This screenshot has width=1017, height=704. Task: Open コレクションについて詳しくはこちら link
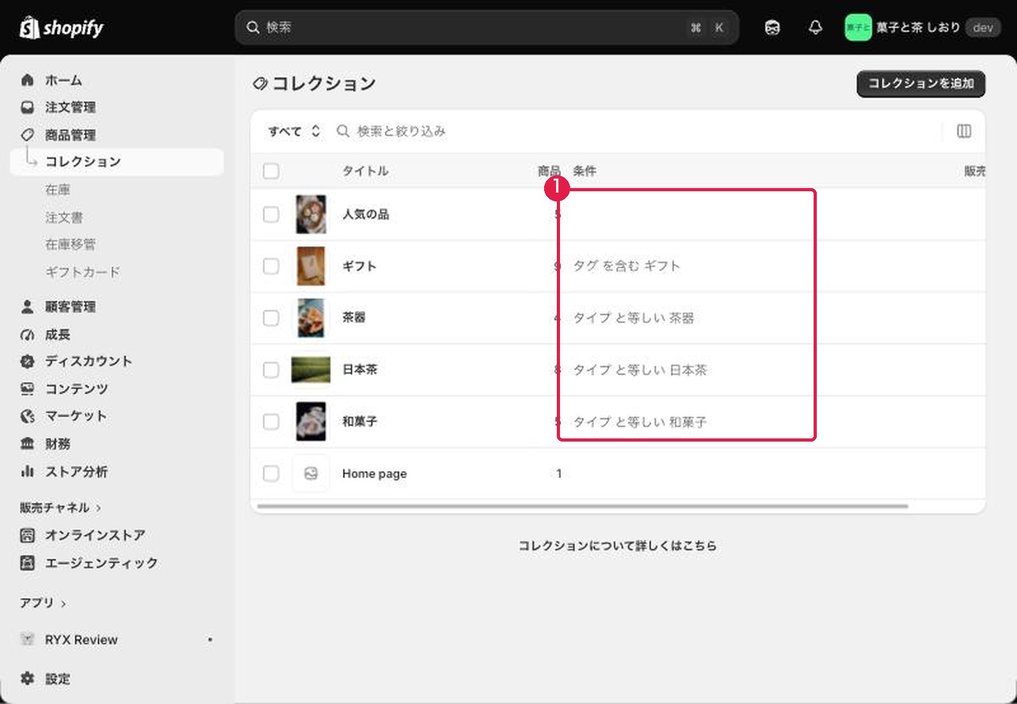(618, 545)
